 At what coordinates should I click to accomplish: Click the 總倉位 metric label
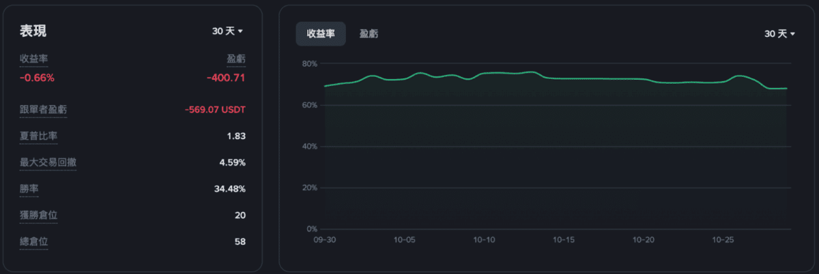[x=33, y=241]
